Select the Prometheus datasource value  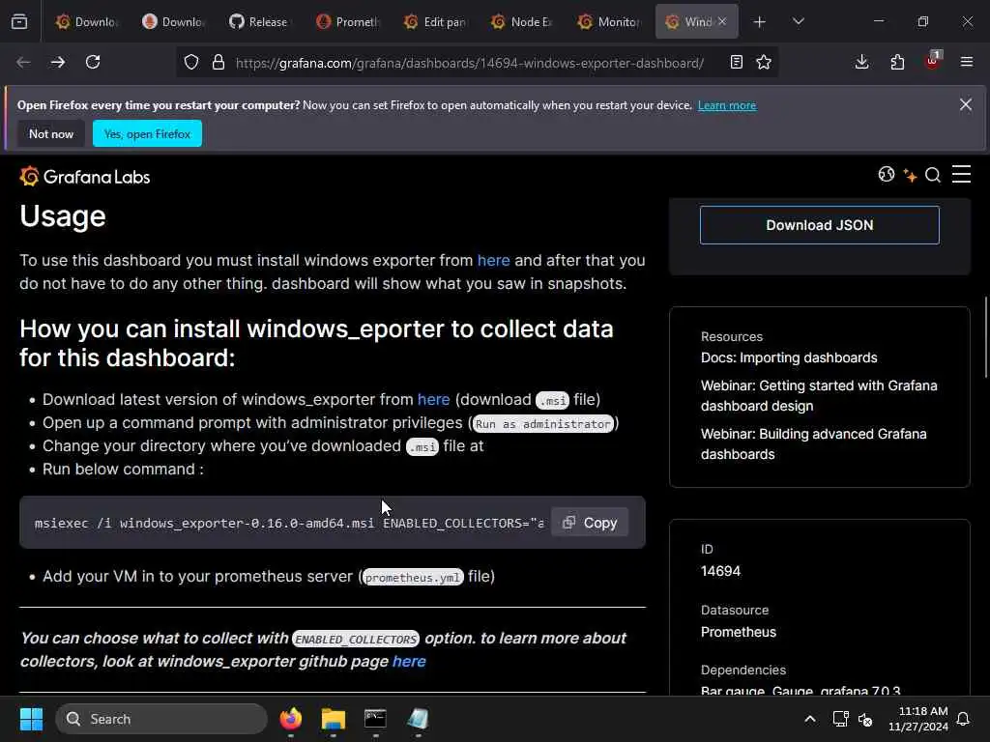[x=738, y=632]
